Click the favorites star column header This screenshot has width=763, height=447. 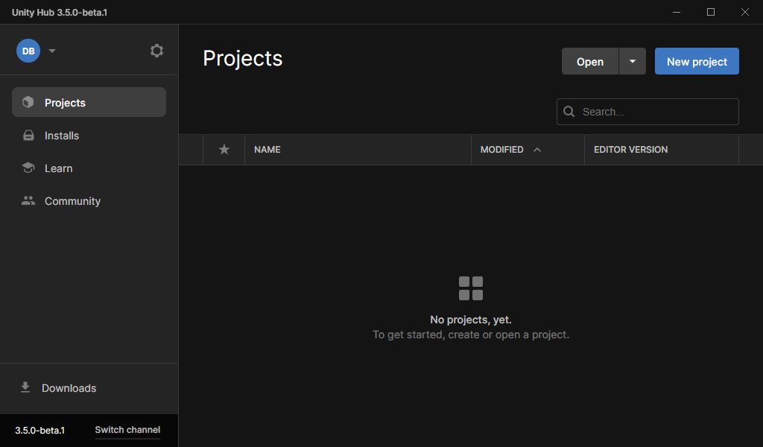(x=223, y=149)
